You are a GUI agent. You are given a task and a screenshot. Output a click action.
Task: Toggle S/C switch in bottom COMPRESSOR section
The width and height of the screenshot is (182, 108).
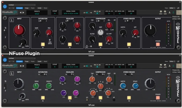click(87, 100)
